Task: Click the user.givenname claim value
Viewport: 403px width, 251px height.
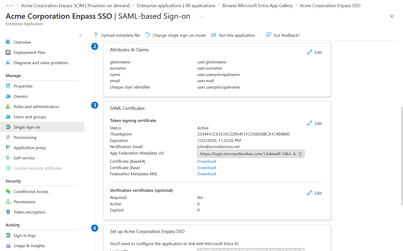Action: (212, 62)
